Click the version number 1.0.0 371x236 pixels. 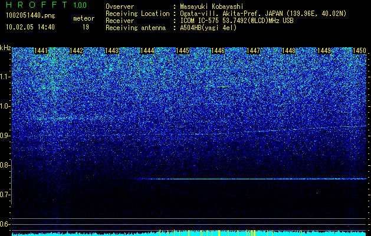click(x=80, y=5)
